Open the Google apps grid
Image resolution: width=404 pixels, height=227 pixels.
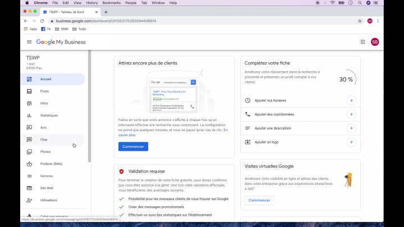pyautogui.click(x=362, y=42)
